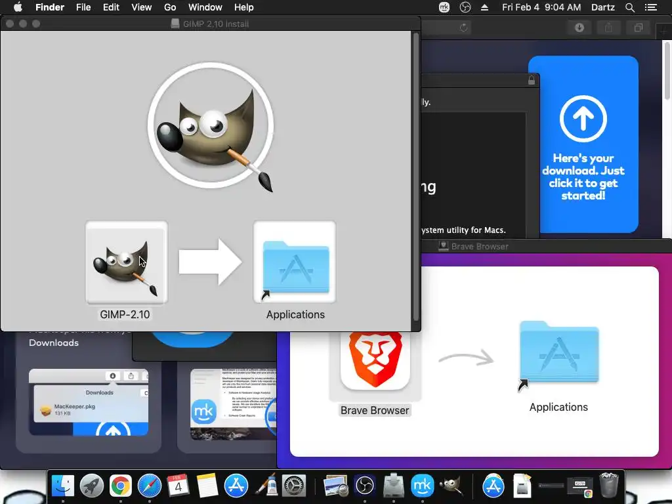
Task: Click the GIMP install window scrollbar
Action: click(x=415, y=177)
